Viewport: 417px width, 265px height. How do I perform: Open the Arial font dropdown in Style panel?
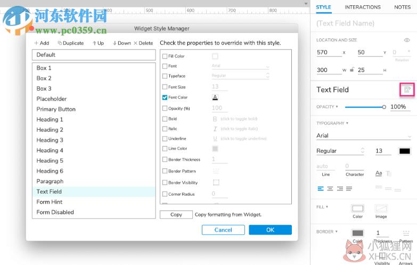[x=364, y=136]
